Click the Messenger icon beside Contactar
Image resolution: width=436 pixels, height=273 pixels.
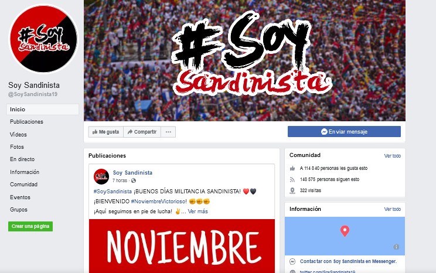(292, 261)
